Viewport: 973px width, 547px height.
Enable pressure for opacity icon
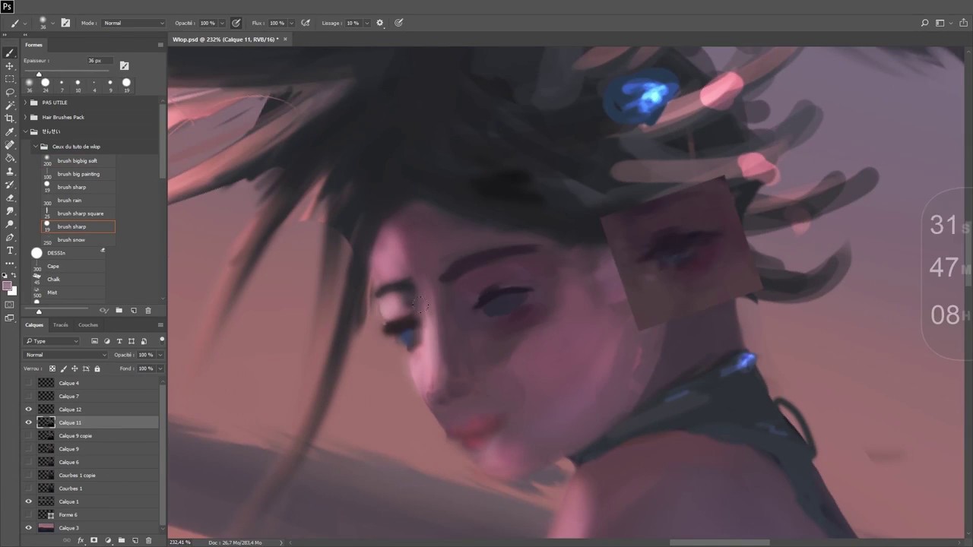(236, 23)
